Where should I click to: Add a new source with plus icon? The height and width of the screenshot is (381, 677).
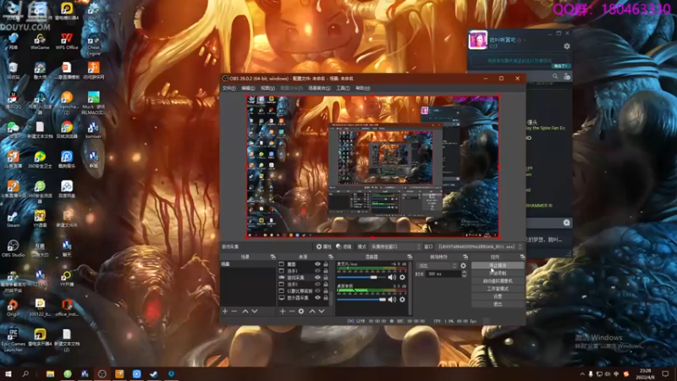283,311
